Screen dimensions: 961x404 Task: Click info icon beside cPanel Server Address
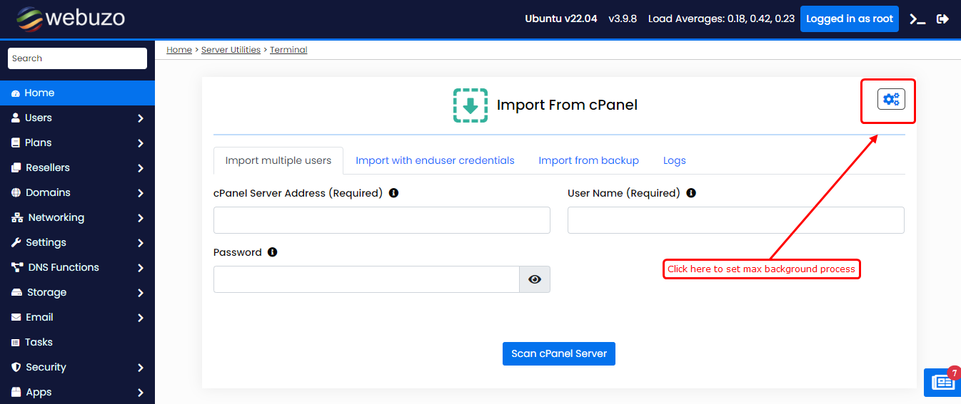[x=393, y=193]
